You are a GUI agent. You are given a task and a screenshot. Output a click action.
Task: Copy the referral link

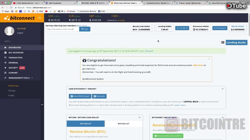[85, 29]
